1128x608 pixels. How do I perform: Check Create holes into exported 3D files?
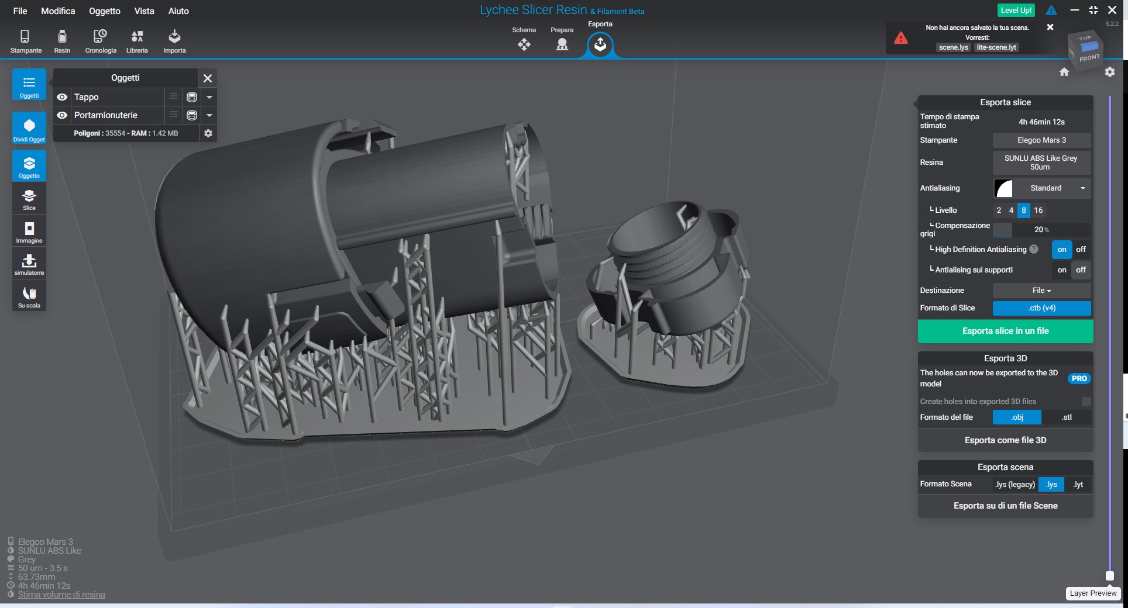point(1086,402)
